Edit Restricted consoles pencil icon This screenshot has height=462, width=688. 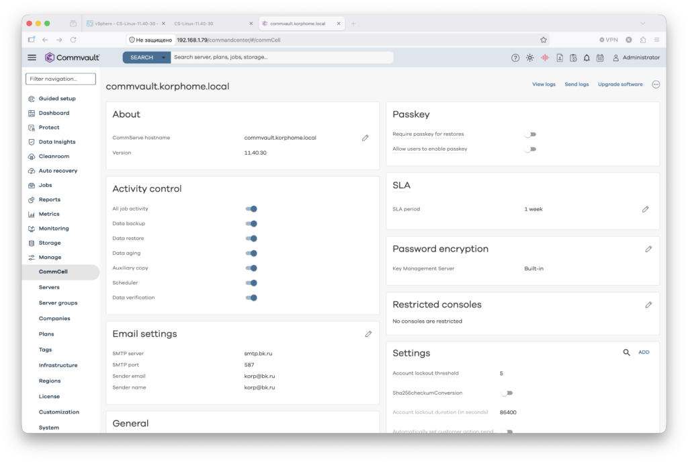(x=648, y=305)
